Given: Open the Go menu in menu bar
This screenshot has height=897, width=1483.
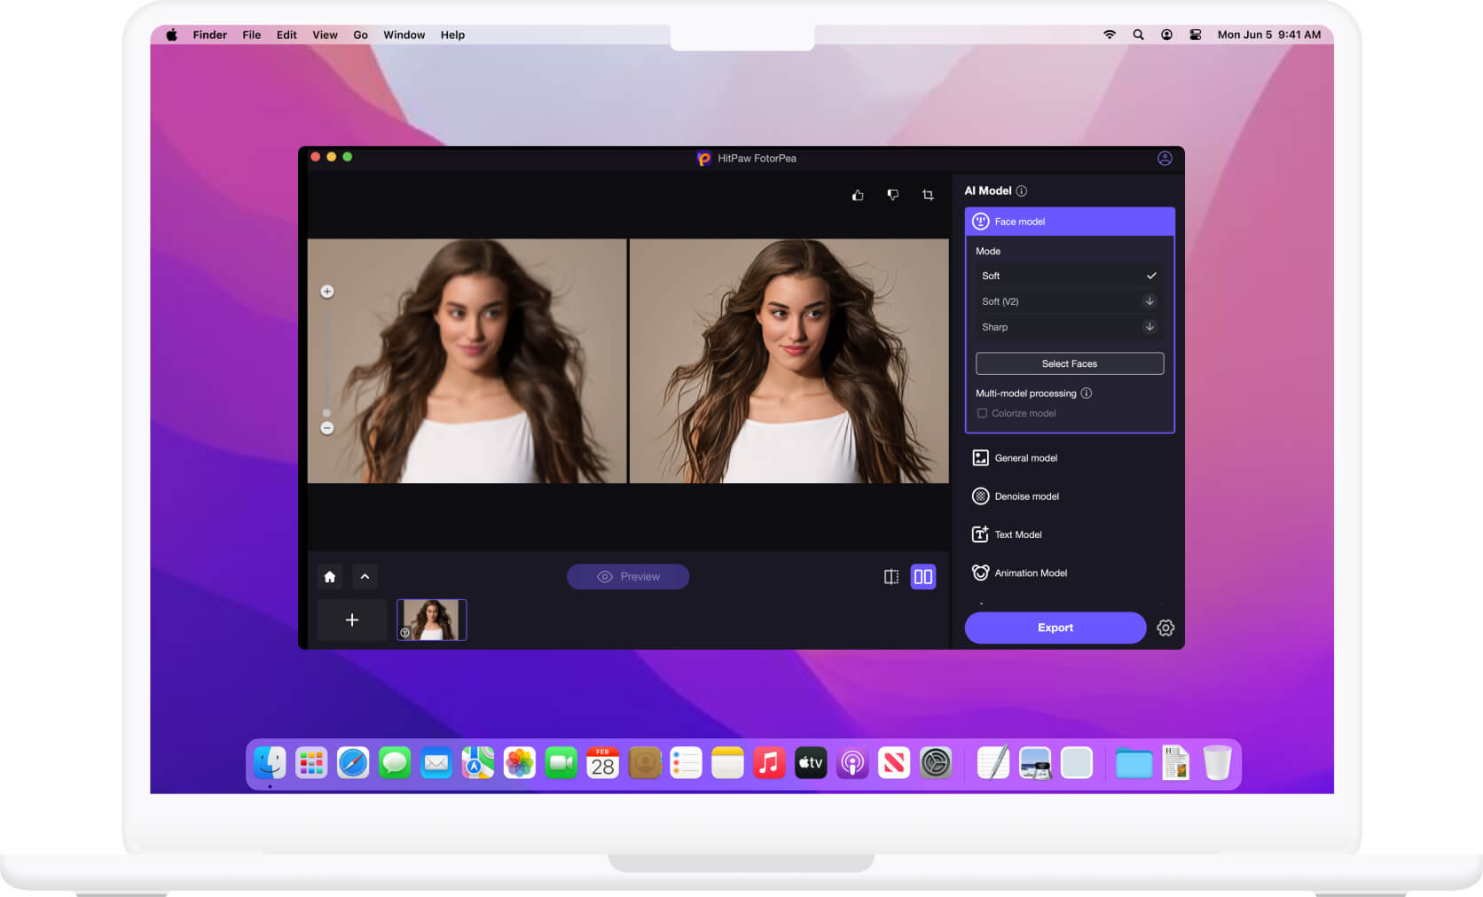Looking at the screenshot, I should (360, 35).
